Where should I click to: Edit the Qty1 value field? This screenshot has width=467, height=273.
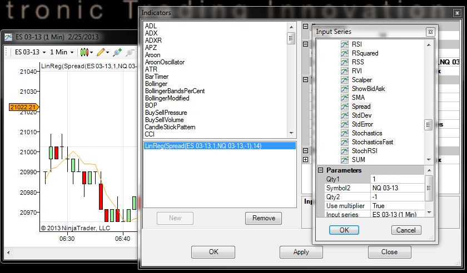pyautogui.click(x=398, y=179)
